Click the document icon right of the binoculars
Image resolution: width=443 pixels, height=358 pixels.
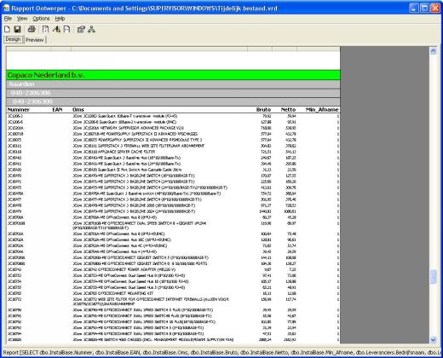pyautogui.click(x=66, y=29)
